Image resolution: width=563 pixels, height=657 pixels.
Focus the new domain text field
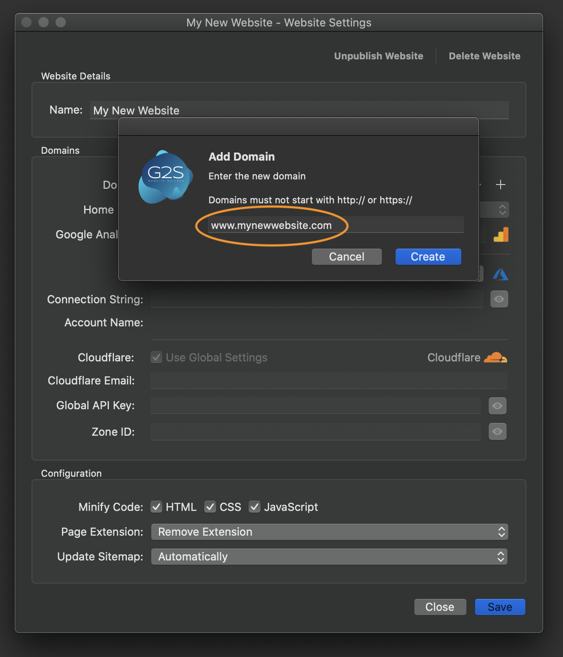coord(336,225)
